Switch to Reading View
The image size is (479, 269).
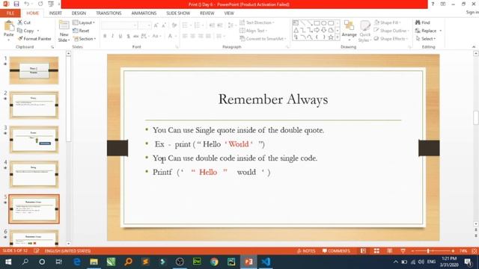(389, 251)
